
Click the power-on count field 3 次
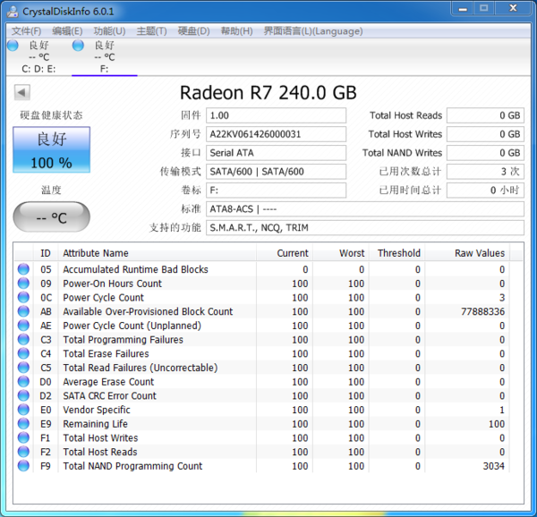coord(485,172)
